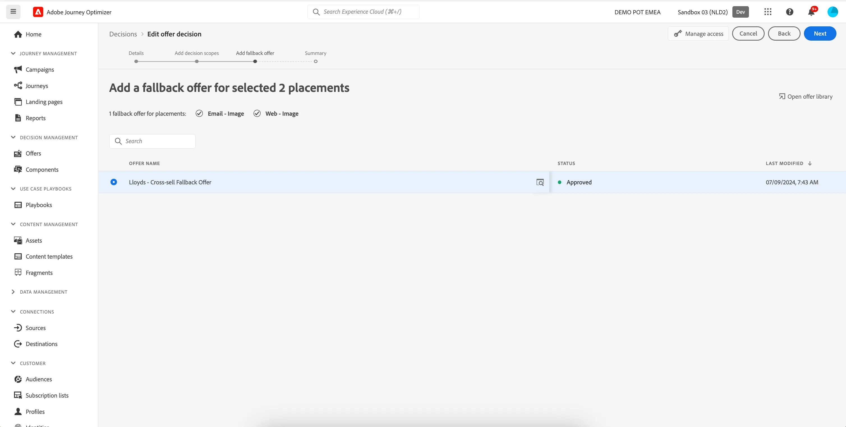Collapse Customer section
Viewport: 846px width, 427px height.
pos(13,363)
